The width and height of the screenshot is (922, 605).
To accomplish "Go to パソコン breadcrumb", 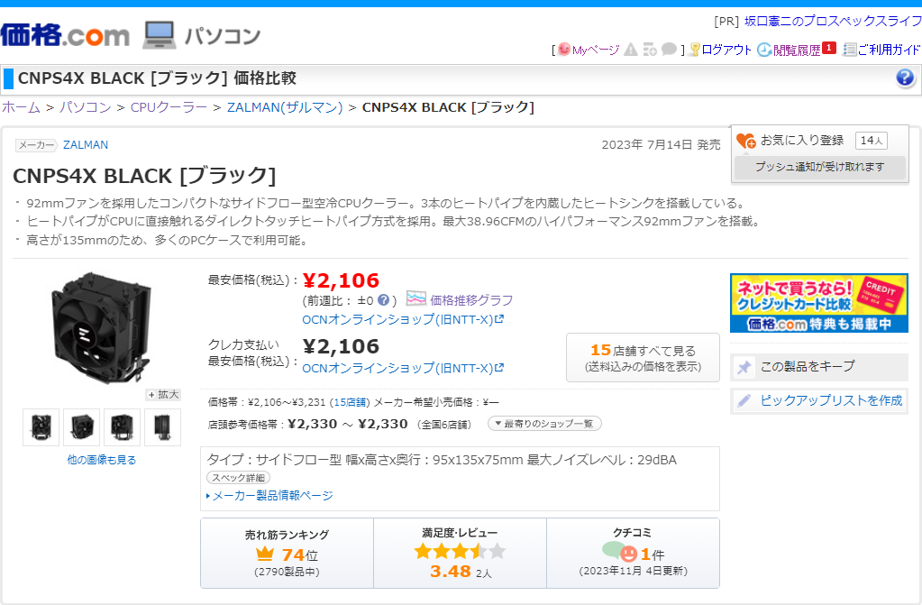I will pos(86,107).
